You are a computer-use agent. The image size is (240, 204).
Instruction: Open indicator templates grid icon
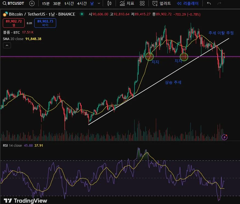click(142, 3)
